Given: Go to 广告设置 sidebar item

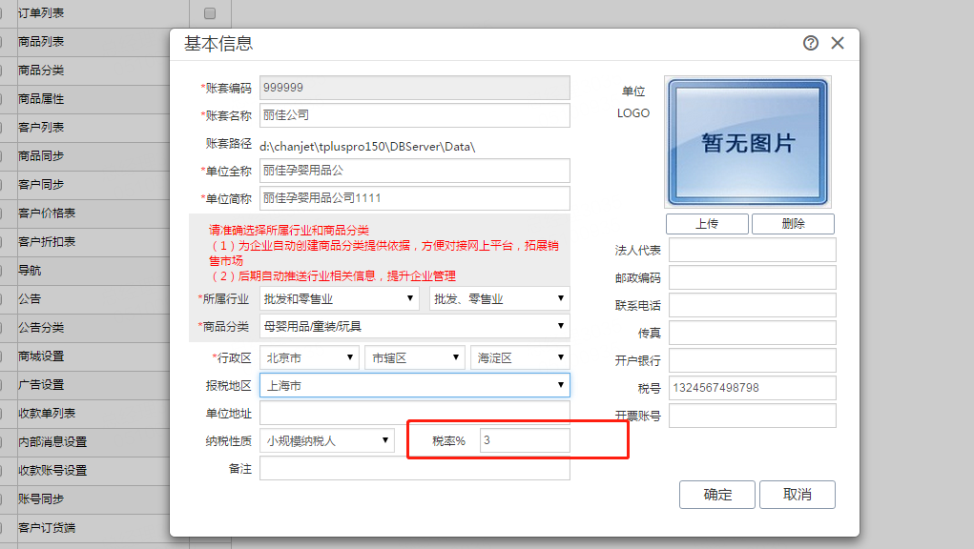Looking at the screenshot, I should pos(41,385).
